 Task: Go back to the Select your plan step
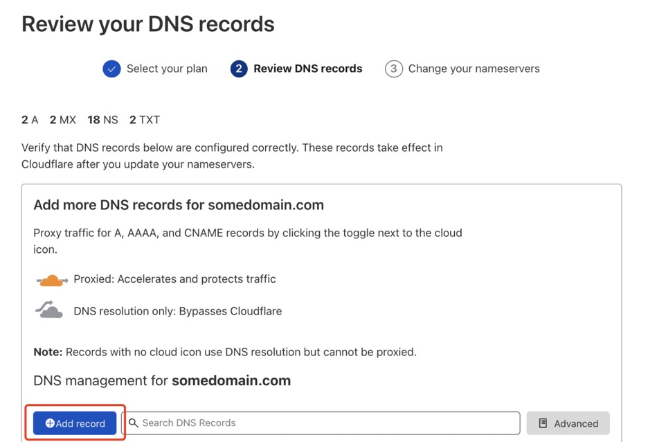point(167,69)
